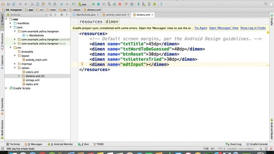
Task: Switch to the MainActivity.java tab
Action: pyautogui.click(x=86, y=15)
